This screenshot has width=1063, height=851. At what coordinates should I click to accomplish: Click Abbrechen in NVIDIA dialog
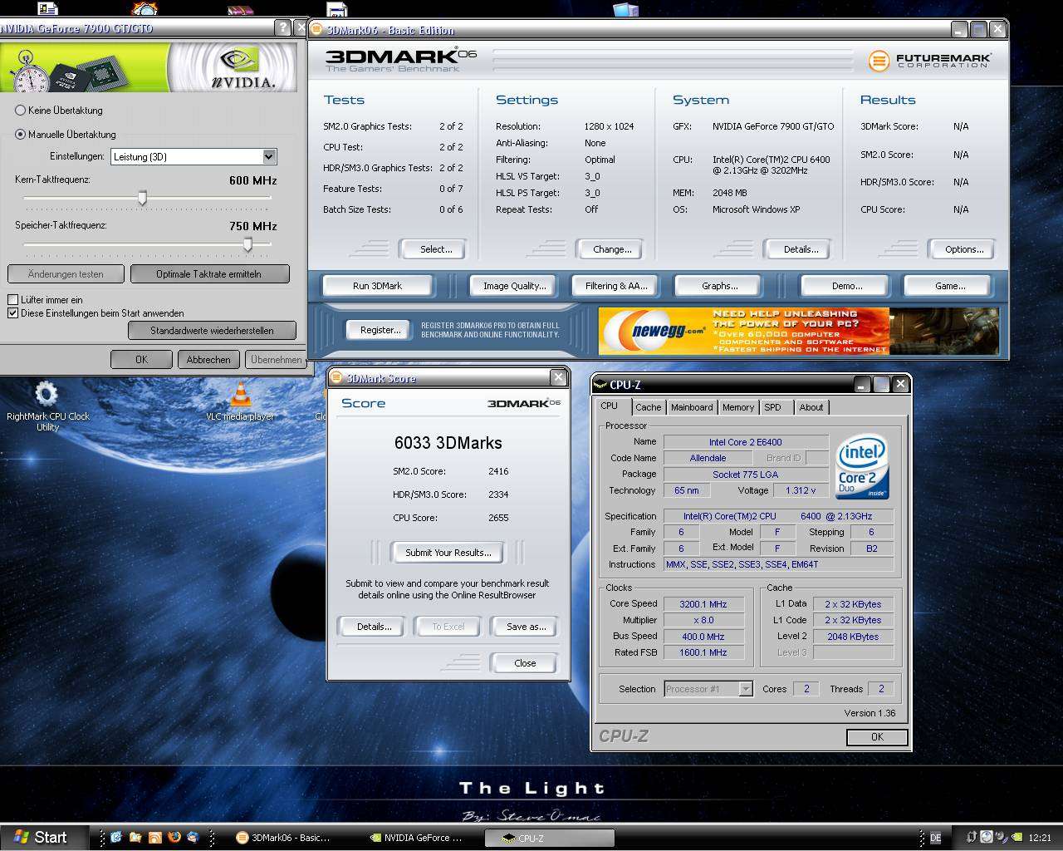tap(208, 360)
